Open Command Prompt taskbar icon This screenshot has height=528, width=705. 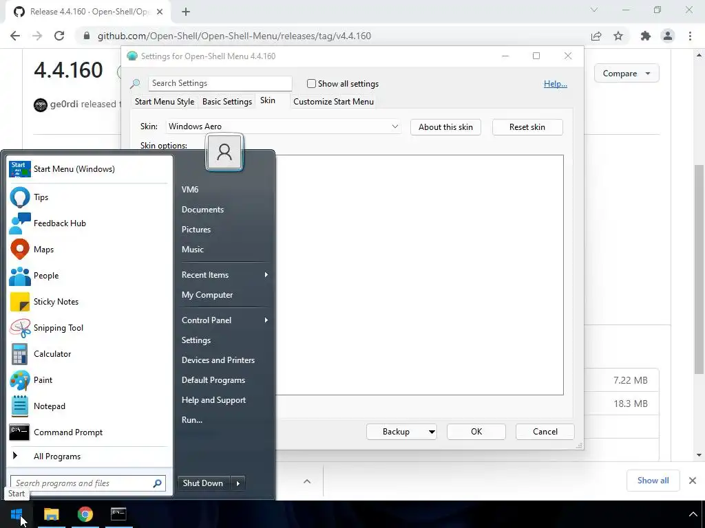tap(118, 514)
